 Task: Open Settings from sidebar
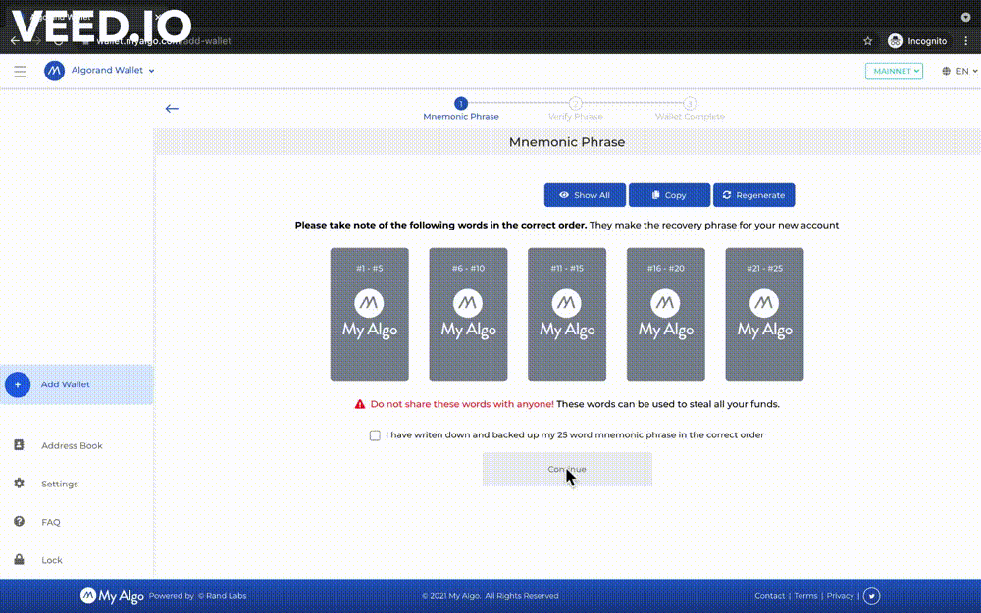[60, 485]
